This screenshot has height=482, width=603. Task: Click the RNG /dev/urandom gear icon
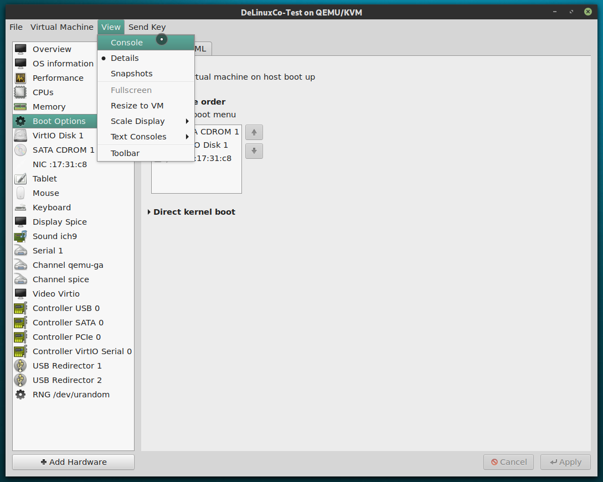tap(20, 395)
